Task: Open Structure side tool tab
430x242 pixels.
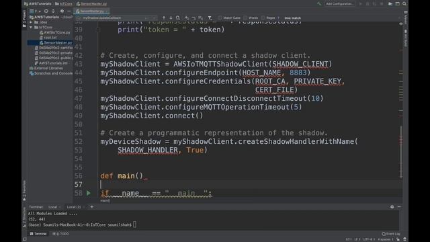Action: click(x=24, y=217)
